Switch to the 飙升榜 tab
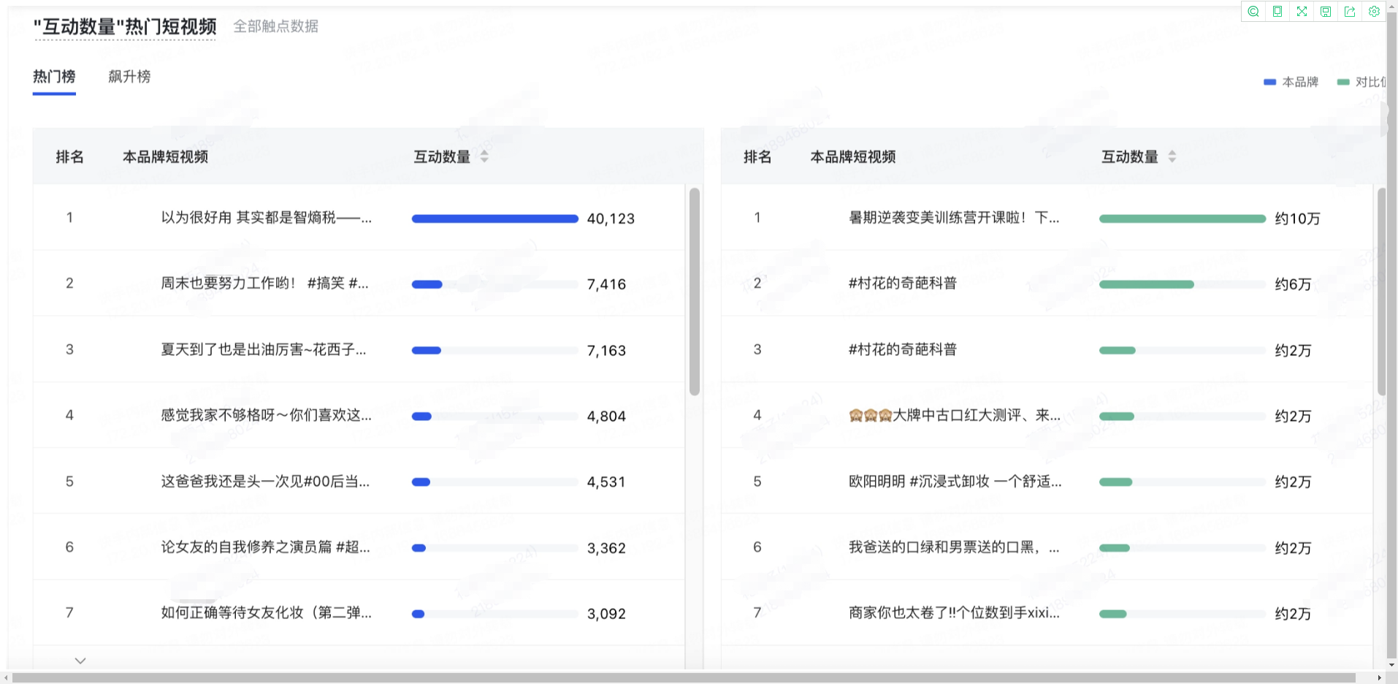Image resolution: width=1398 pixels, height=684 pixels. click(x=129, y=77)
